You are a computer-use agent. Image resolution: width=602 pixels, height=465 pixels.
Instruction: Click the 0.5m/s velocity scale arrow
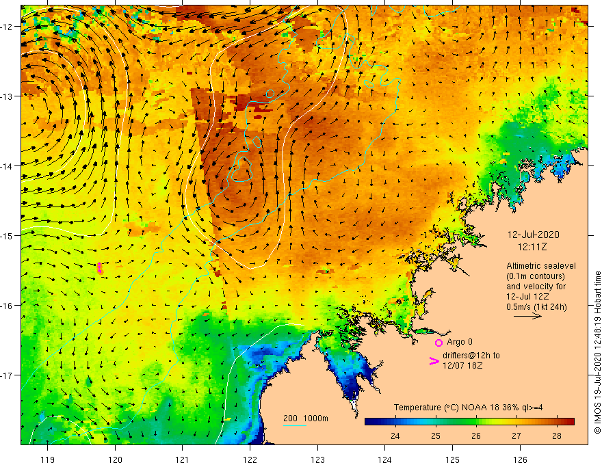(x=527, y=316)
